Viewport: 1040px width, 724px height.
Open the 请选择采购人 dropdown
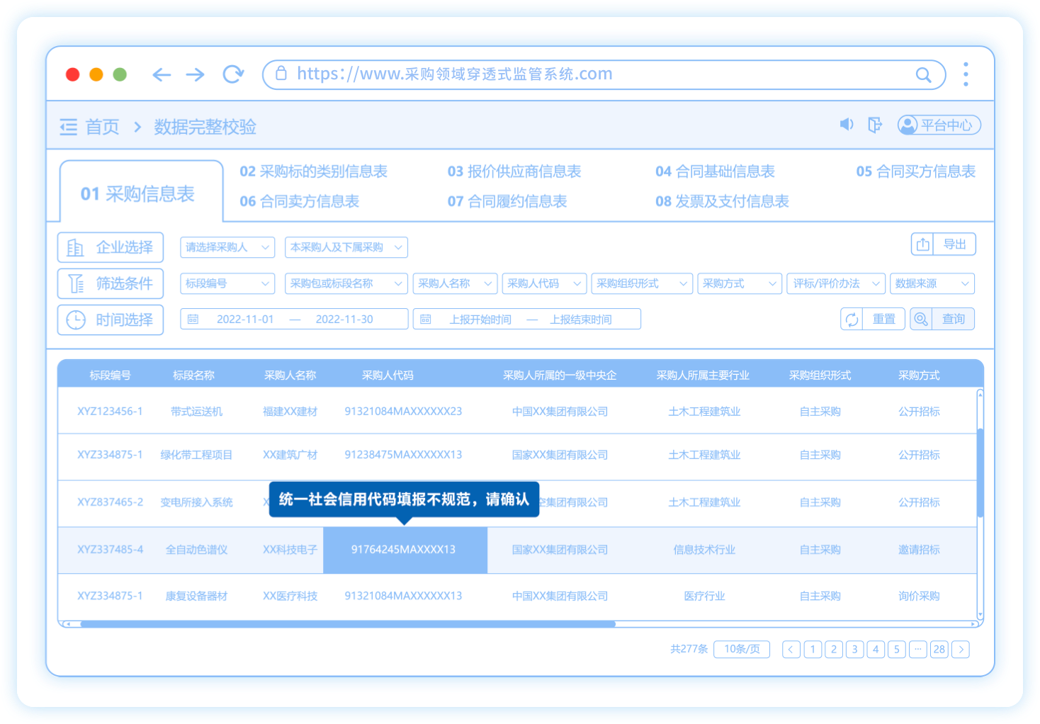tap(227, 247)
